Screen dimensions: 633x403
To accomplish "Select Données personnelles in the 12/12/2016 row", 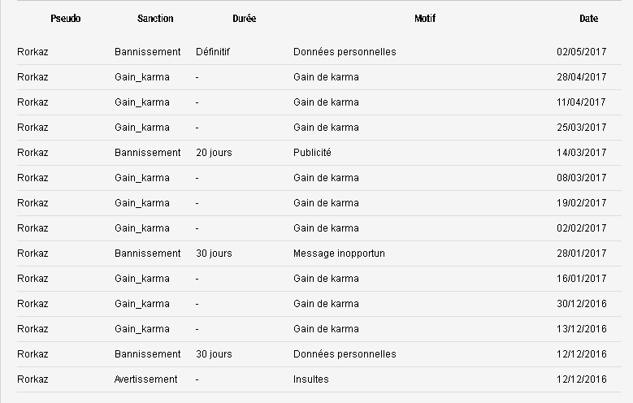I will (x=345, y=354).
